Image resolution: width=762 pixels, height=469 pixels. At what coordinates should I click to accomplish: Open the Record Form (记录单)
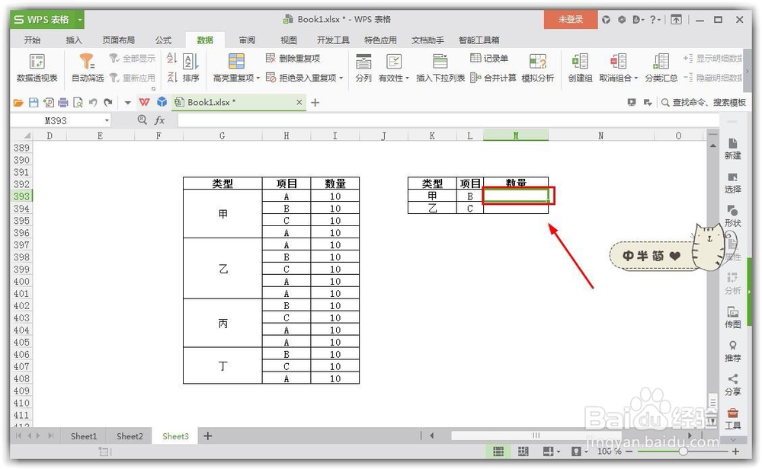point(489,59)
